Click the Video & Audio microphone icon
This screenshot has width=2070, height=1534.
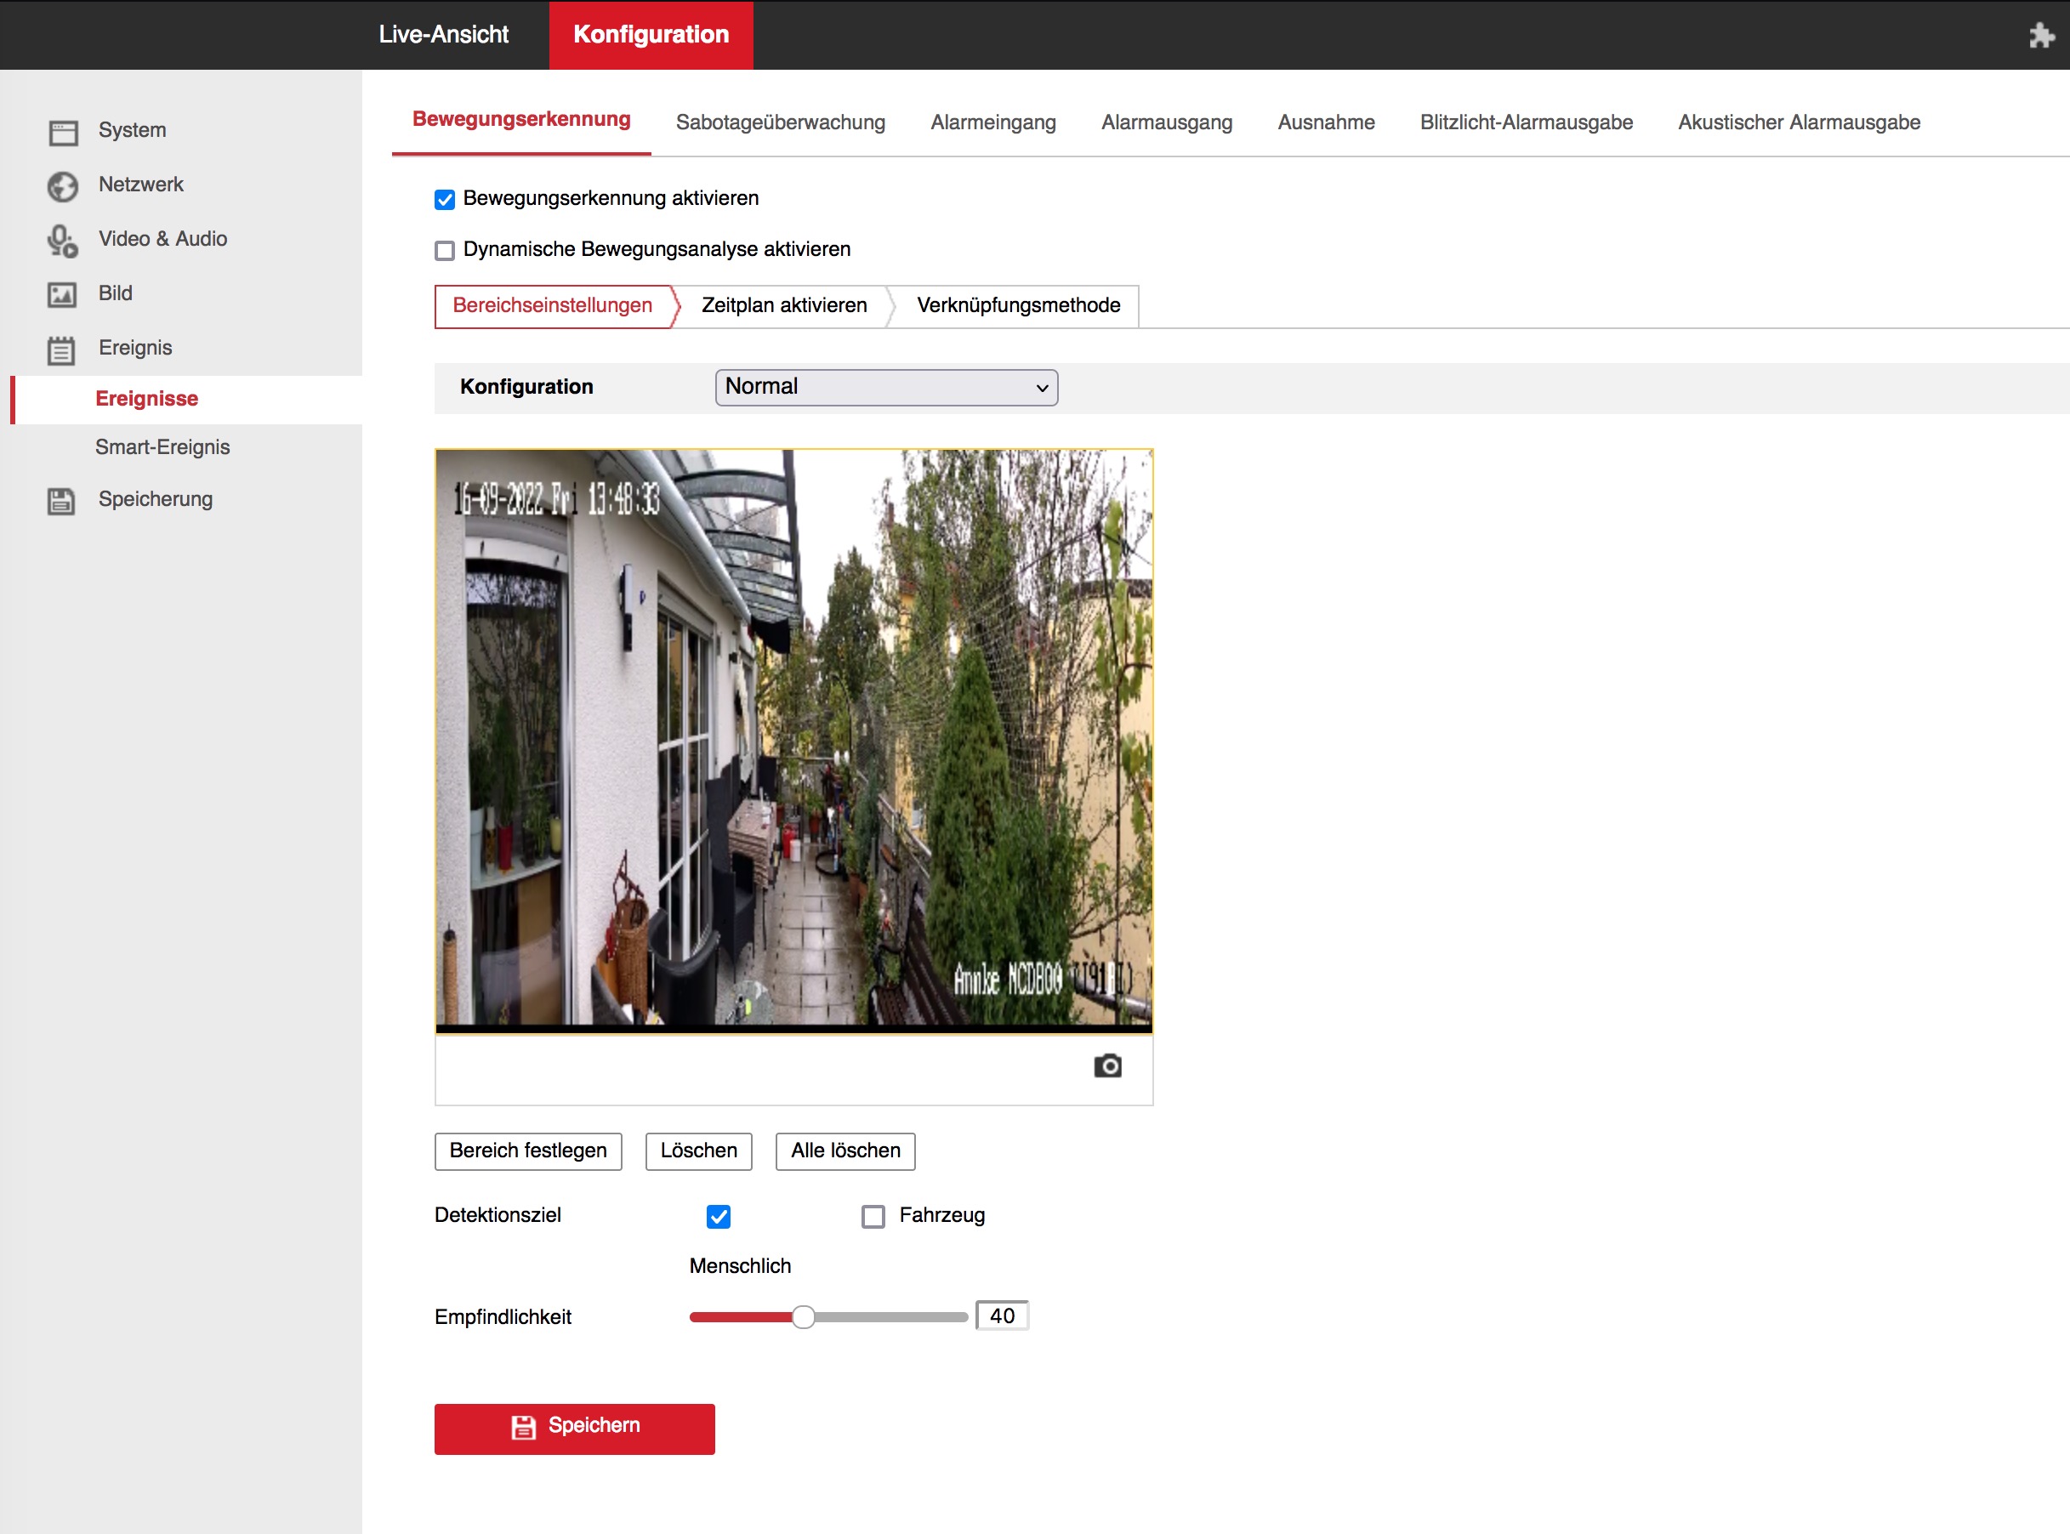click(x=62, y=241)
